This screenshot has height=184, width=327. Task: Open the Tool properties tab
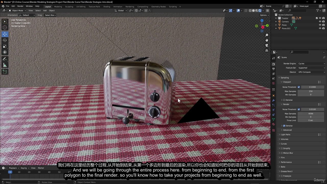coord(274,58)
